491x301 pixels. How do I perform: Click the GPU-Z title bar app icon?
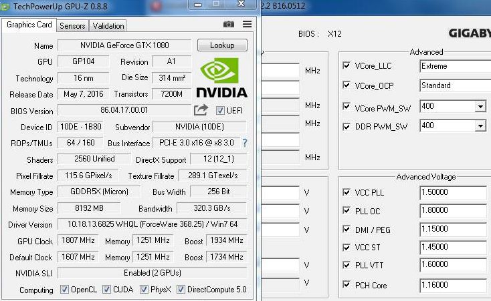pyautogui.click(x=5, y=7)
